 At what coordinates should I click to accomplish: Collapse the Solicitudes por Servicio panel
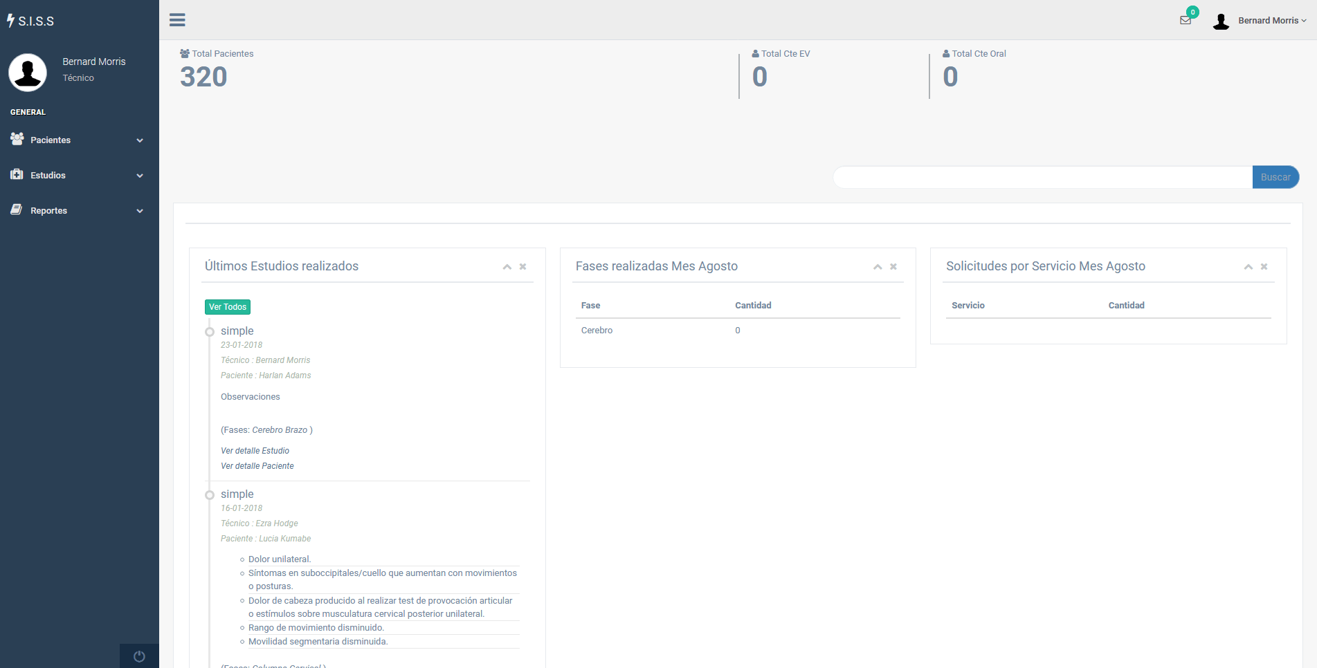tap(1248, 267)
